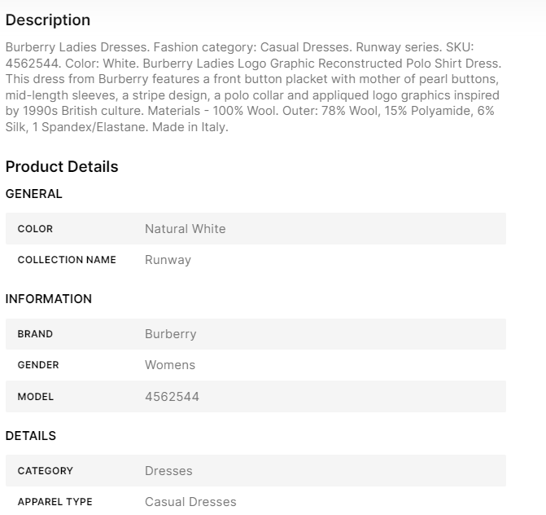The image size is (546, 515).
Task: Click the CATEGORY row label
Action: coord(46,471)
